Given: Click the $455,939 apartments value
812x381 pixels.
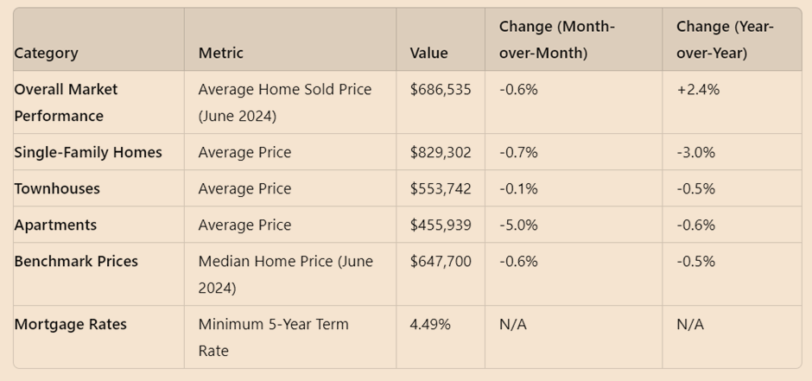Looking at the screenshot, I should [441, 225].
